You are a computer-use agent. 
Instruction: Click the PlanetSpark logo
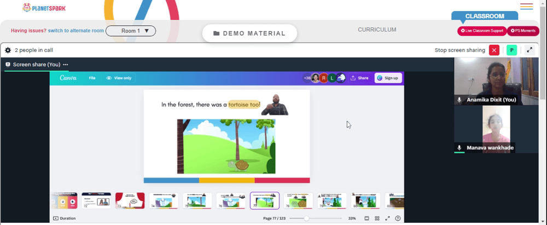44,8
